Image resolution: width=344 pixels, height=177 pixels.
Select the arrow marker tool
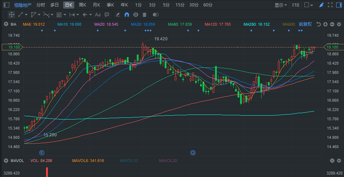85,15
